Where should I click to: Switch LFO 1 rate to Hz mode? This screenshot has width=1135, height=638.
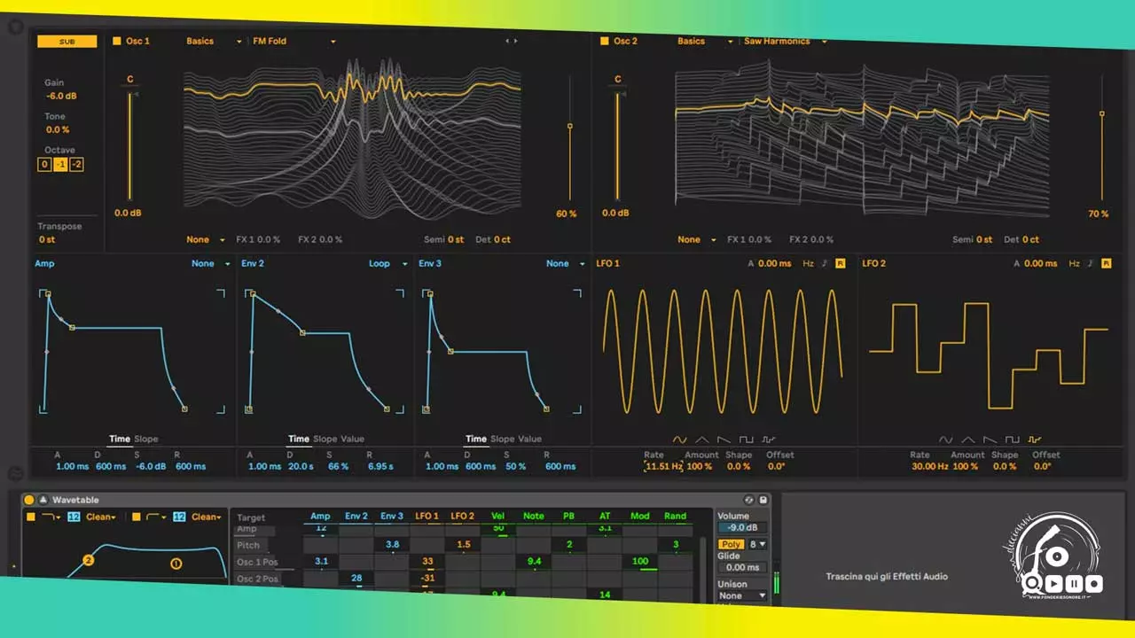808,264
